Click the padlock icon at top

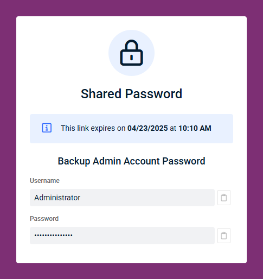[131, 53]
